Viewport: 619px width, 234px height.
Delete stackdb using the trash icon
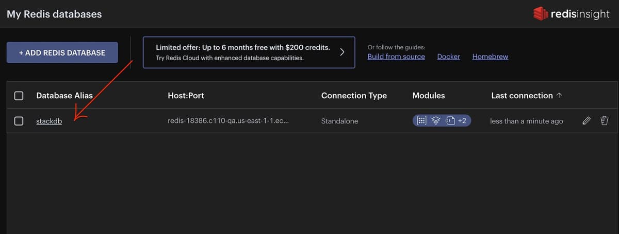click(x=604, y=121)
